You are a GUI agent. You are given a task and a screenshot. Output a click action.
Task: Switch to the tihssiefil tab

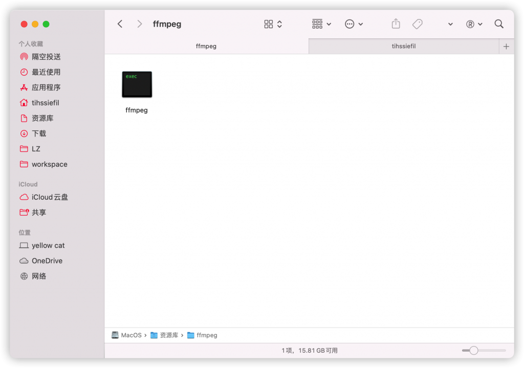[x=404, y=46]
